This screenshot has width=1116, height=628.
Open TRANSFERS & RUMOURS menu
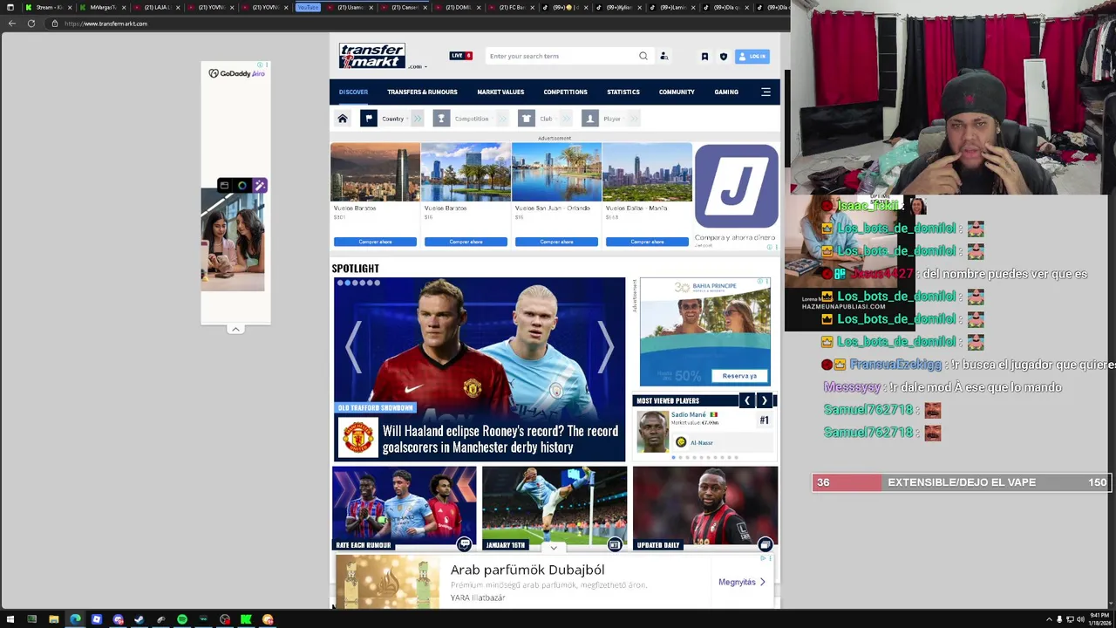[x=422, y=92]
